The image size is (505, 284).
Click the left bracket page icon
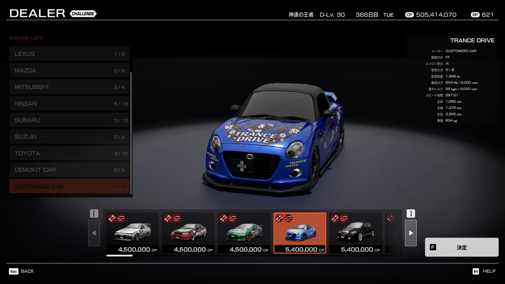pyautogui.click(x=94, y=213)
